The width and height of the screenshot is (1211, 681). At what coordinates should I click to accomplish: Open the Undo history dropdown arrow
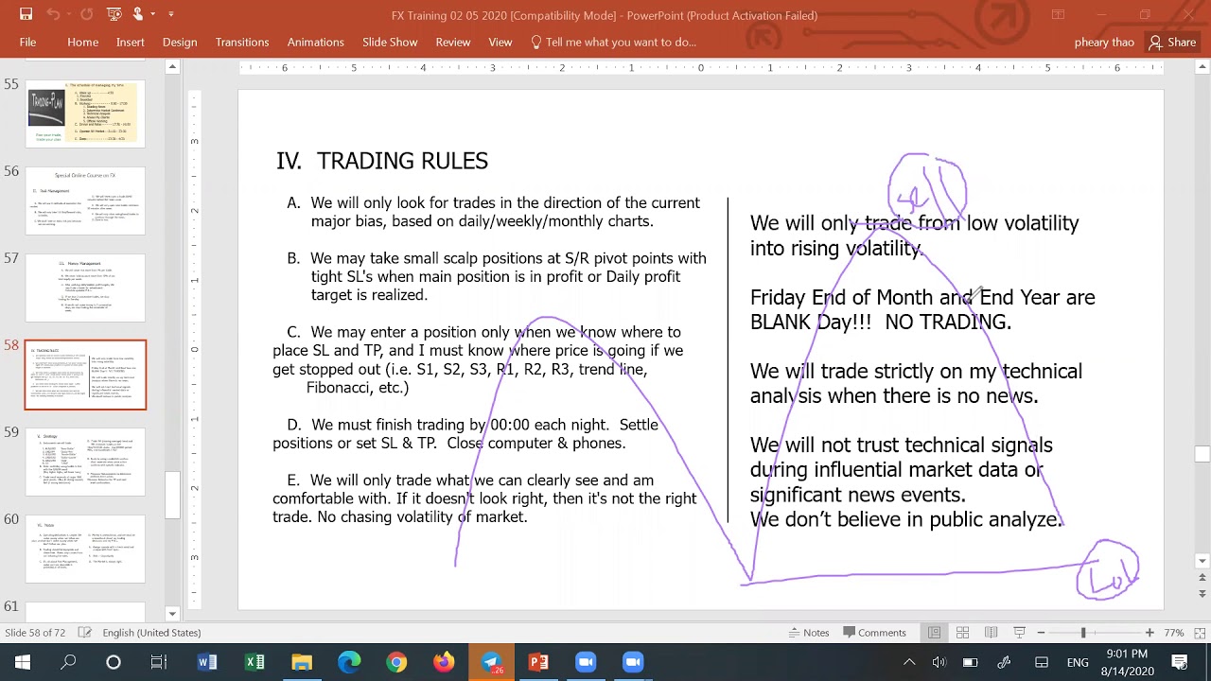[69, 14]
